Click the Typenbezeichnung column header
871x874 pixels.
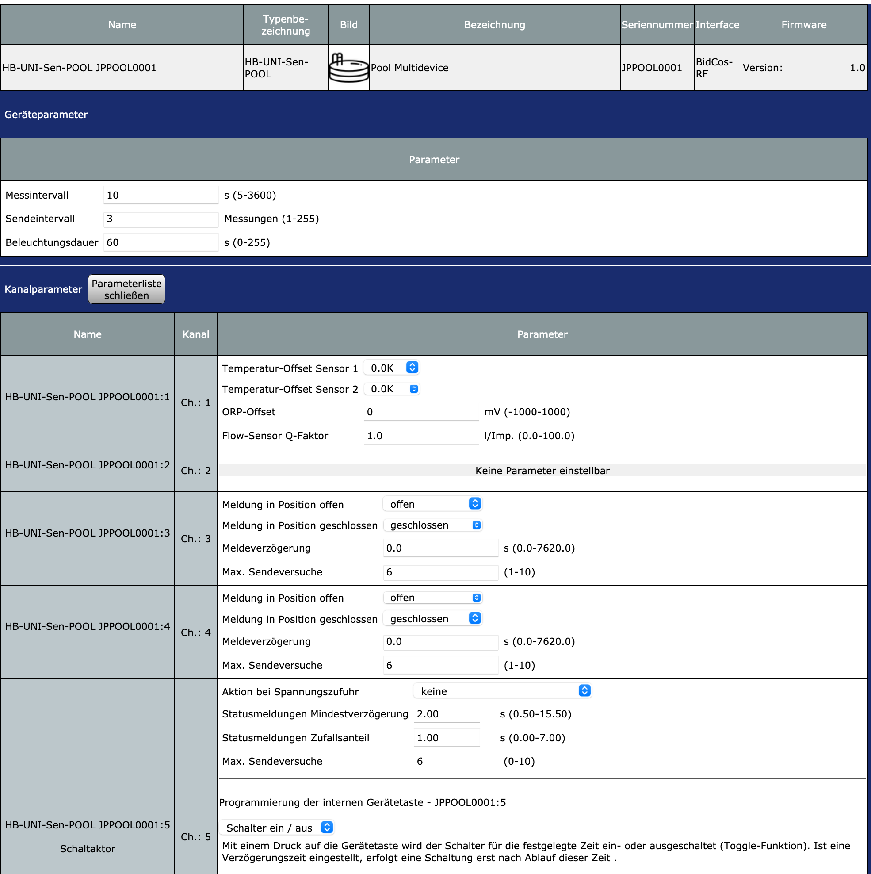(285, 25)
